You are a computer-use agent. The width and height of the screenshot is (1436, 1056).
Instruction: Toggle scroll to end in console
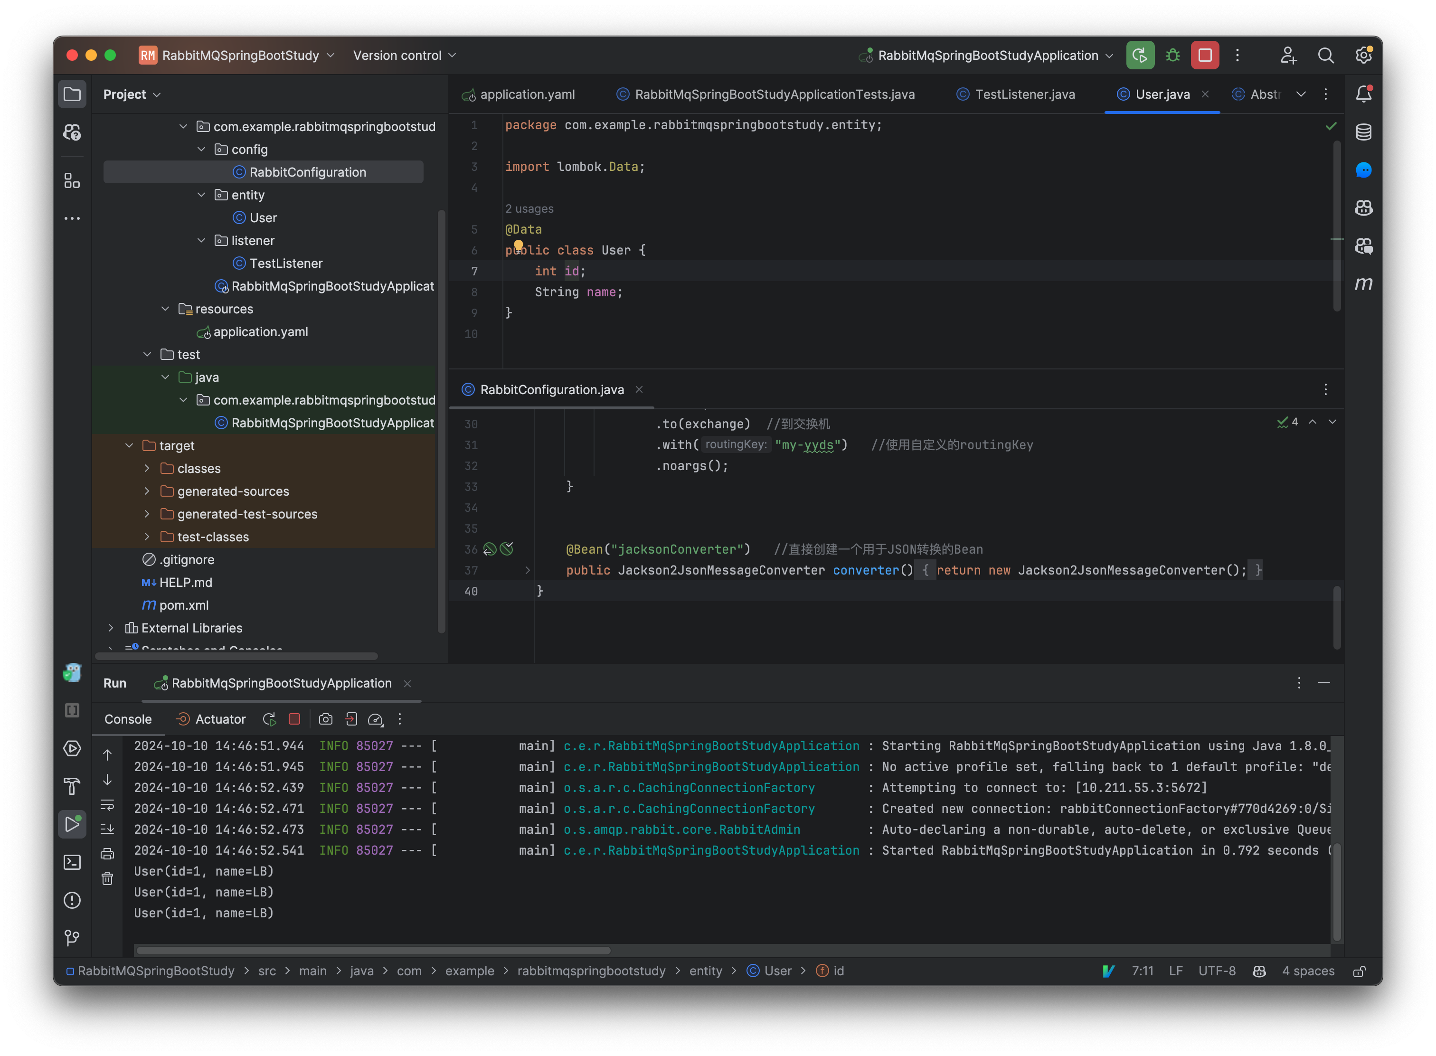point(107,829)
